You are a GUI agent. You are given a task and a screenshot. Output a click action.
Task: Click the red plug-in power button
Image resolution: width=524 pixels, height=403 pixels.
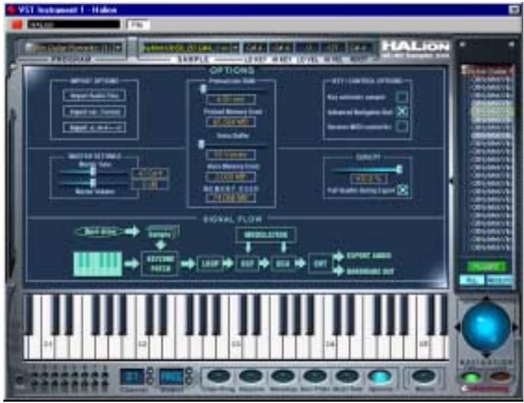(x=17, y=25)
